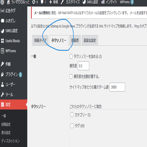Click the プラグイン update badge 3
Screen dimensions: 147x147
[20, 75]
